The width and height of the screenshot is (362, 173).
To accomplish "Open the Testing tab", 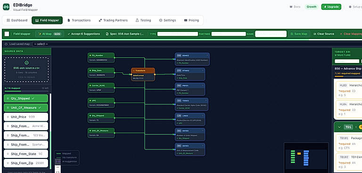I will (143, 20).
